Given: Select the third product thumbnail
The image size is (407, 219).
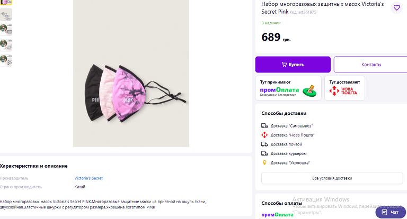Looking at the screenshot, I should (x=6, y=30).
